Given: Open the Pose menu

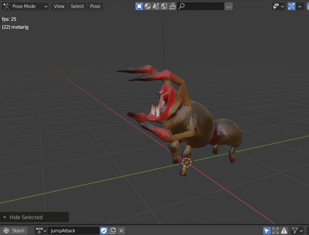Looking at the screenshot, I should (95, 6).
